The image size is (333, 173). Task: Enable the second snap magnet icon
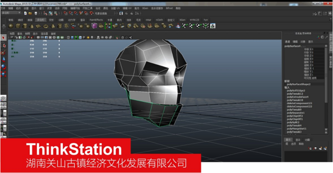(70, 13)
